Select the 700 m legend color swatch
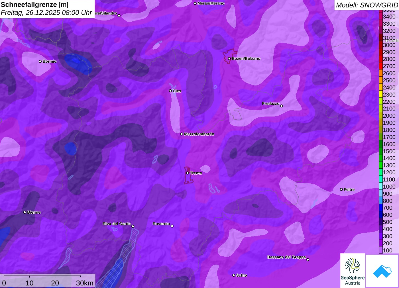399x288 pixels. (381, 208)
